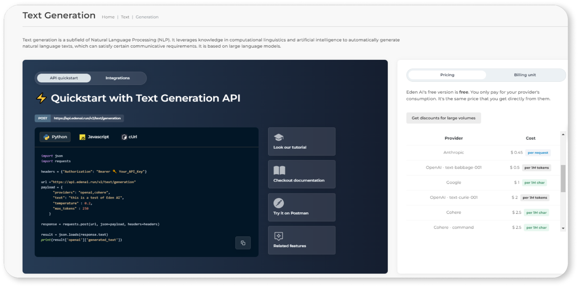
Task: Go to the Text breadcrumb link
Action: (125, 17)
